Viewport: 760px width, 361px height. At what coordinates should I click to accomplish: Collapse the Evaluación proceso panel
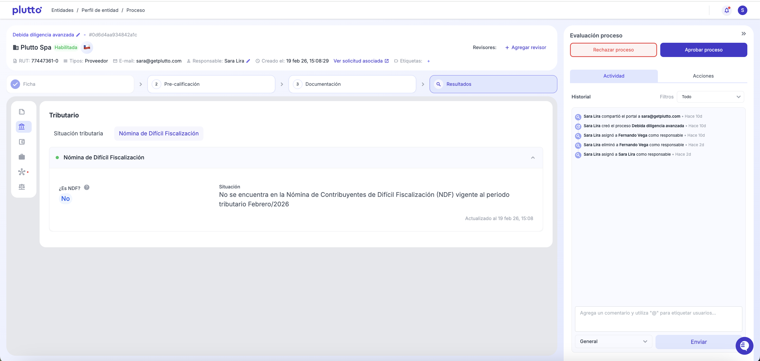[743, 34]
